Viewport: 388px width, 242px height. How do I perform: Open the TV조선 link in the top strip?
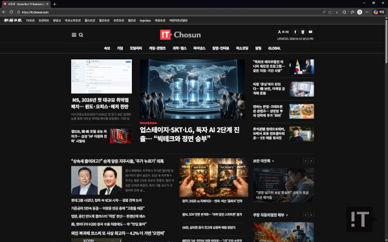[x=30, y=21]
